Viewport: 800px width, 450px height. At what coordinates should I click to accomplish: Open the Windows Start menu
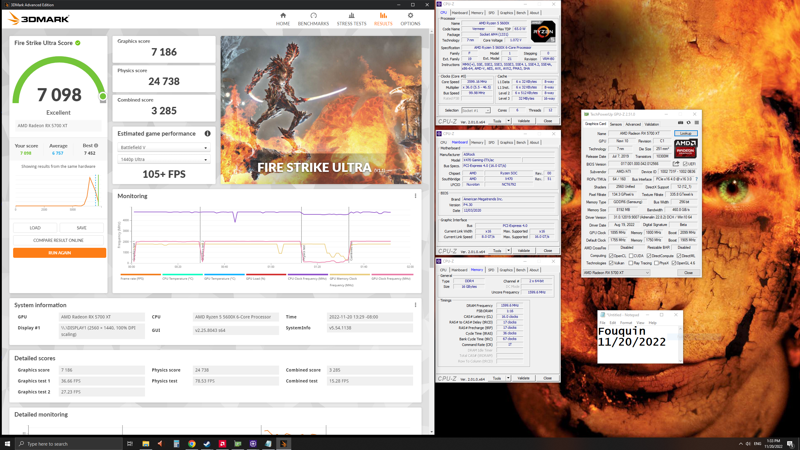[7, 444]
